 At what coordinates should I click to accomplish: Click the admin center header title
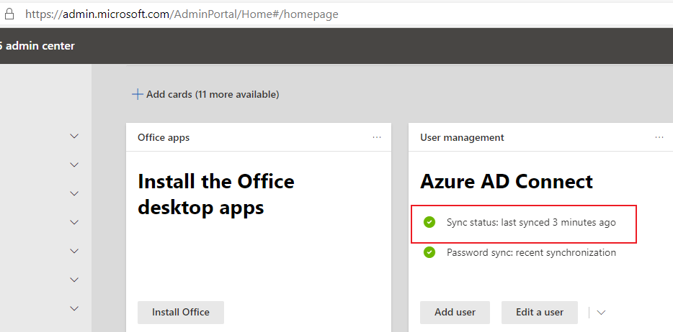coord(37,46)
